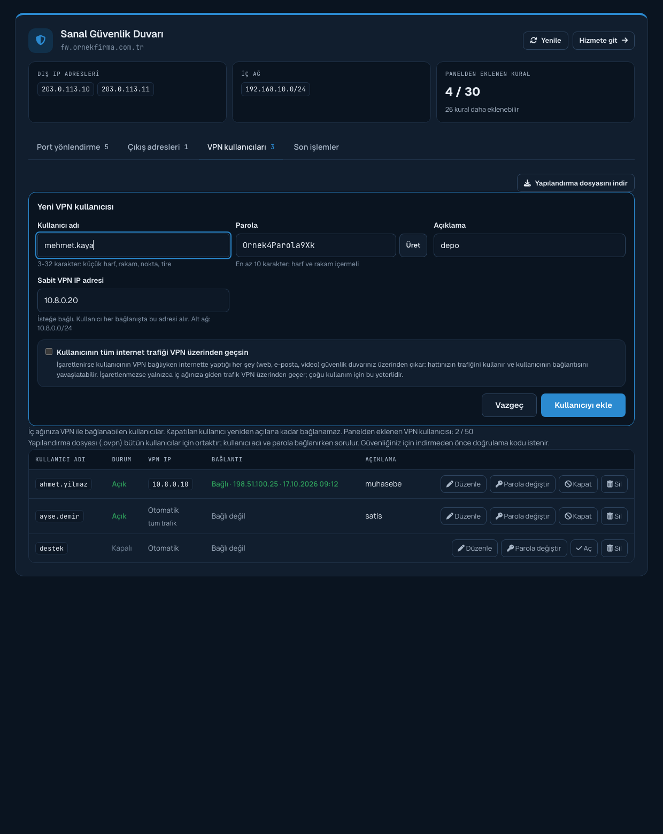Focus the Kullanıcı adı input field
The width and height of the screenshot is (663, 834).
[x=134, y=245]
